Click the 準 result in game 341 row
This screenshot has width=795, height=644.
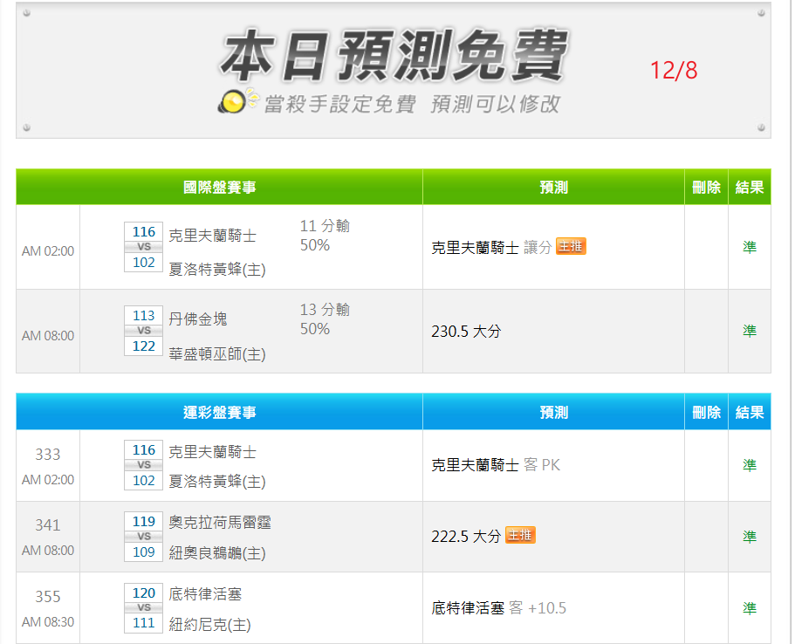click(x=750, y=537)
